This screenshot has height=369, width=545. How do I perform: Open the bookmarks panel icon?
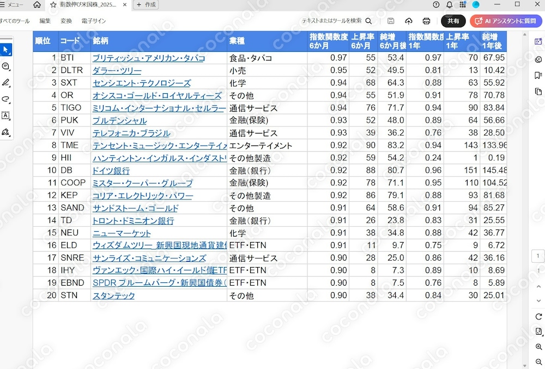pyautogui.click(x=538, y=75)
